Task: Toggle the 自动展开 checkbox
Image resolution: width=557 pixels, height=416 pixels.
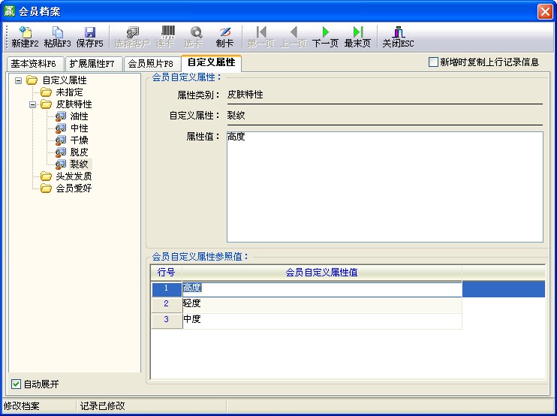Action: click(17, 384)
